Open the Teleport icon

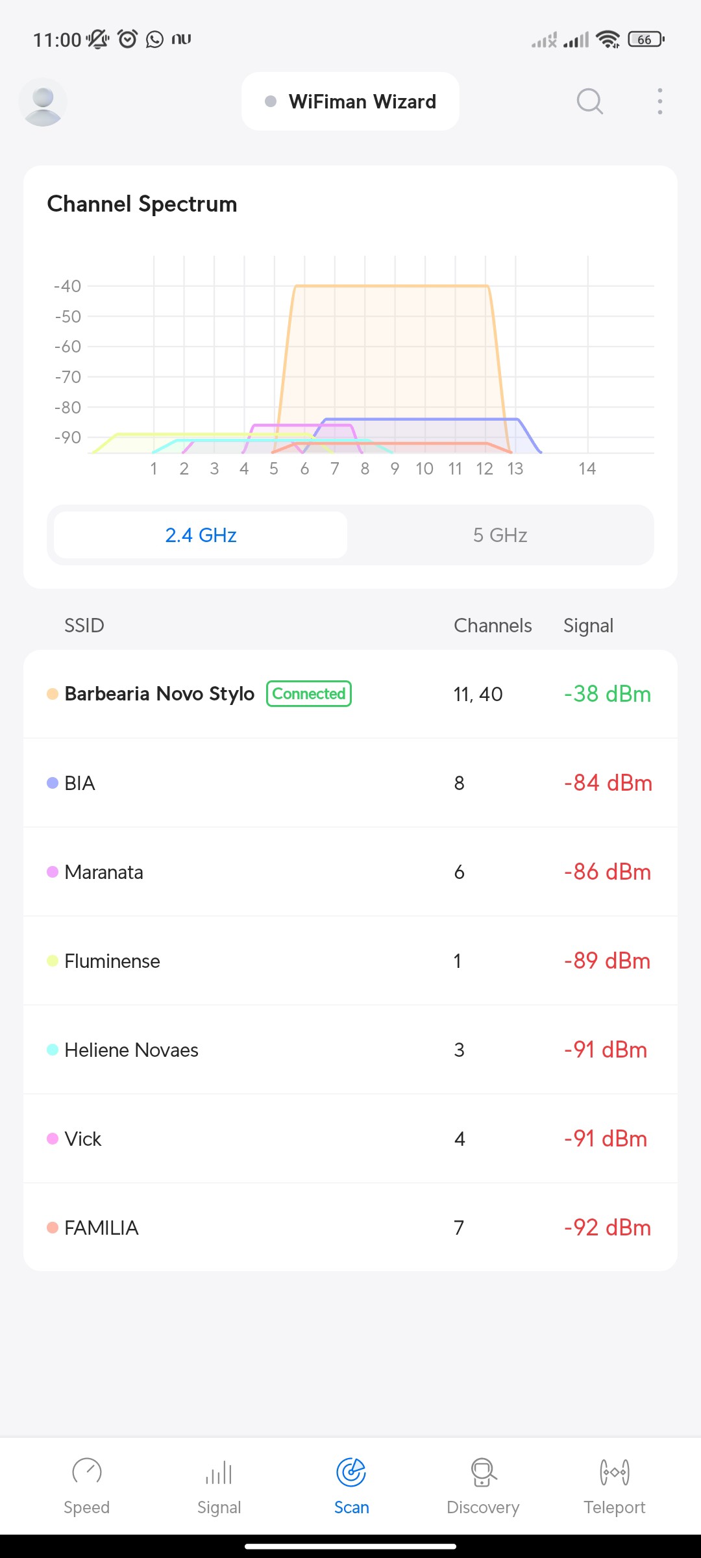click(615, 1472)
